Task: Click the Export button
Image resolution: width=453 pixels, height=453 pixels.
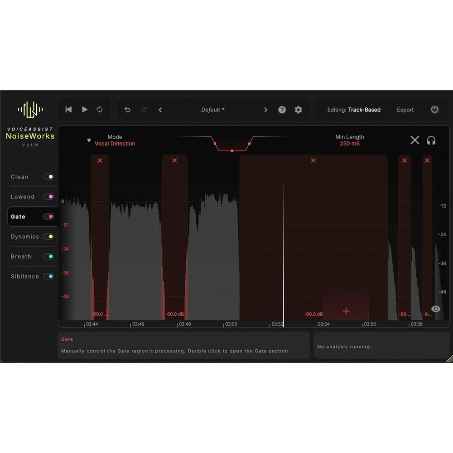Action: [405, 110]
